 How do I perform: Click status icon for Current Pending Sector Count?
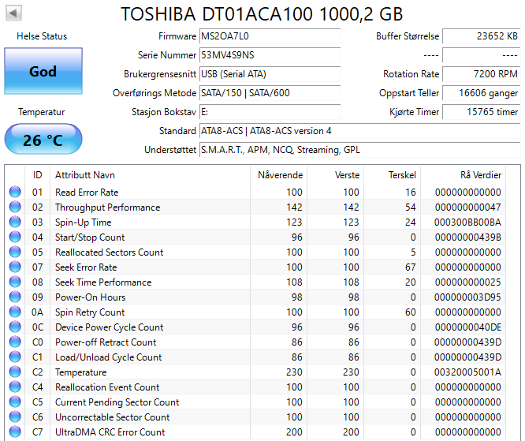[15, 402]
